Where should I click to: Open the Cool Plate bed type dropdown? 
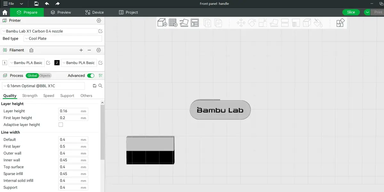point(63,39)
